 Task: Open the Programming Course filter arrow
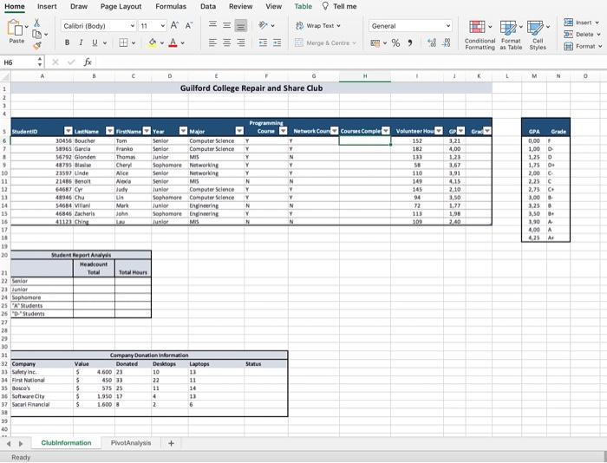pos(284,131)
